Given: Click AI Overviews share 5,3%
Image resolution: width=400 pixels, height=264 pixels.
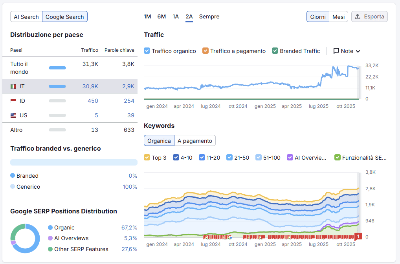Looking at the screenshot, I should (130, 238).
